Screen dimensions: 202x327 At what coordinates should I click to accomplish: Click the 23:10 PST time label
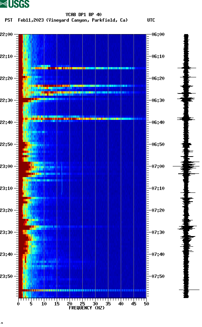click(x=6, y=188)
